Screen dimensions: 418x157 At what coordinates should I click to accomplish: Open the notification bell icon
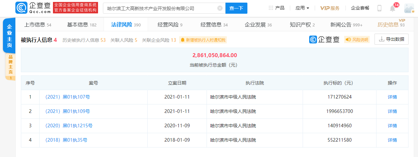(393, 8)
